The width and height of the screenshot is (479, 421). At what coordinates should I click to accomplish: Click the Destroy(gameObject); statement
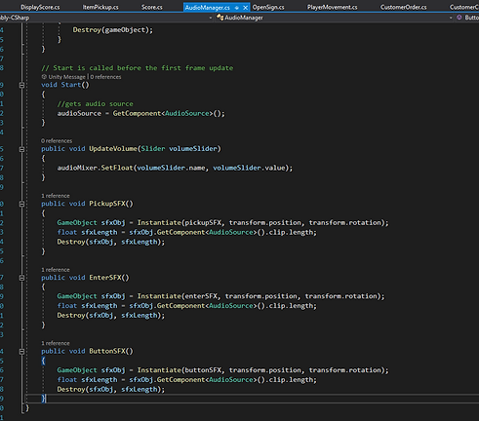pos(113,30)
